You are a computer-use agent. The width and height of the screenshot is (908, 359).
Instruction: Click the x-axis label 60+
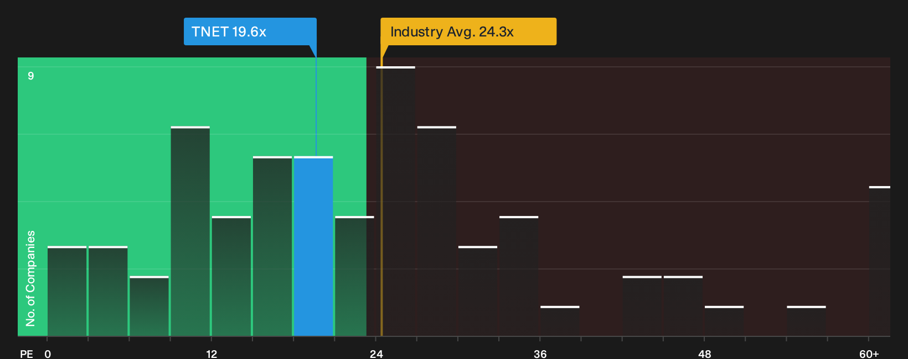pos(869,353)
